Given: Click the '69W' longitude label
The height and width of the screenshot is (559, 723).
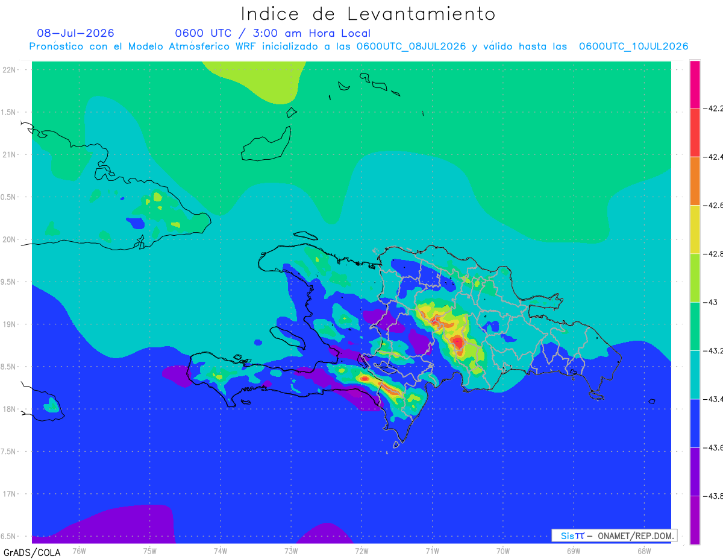Looking at the screenshot, I should [574, 550].
